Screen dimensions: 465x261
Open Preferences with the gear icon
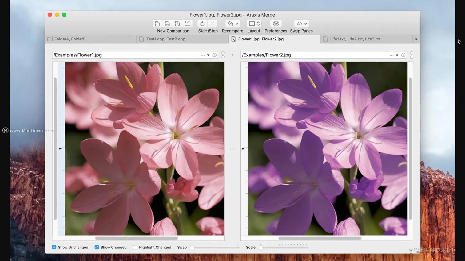[x=276, y=24]
